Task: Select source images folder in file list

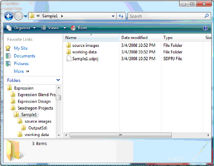Action: click(x=83, y=45)
